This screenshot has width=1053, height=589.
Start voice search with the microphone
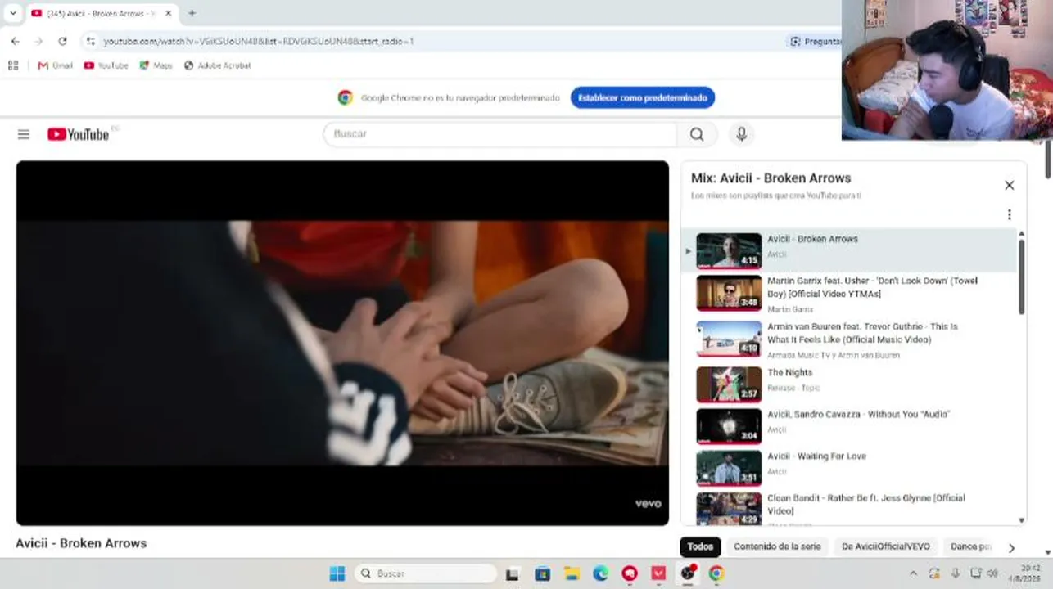[x=741, y=134]
